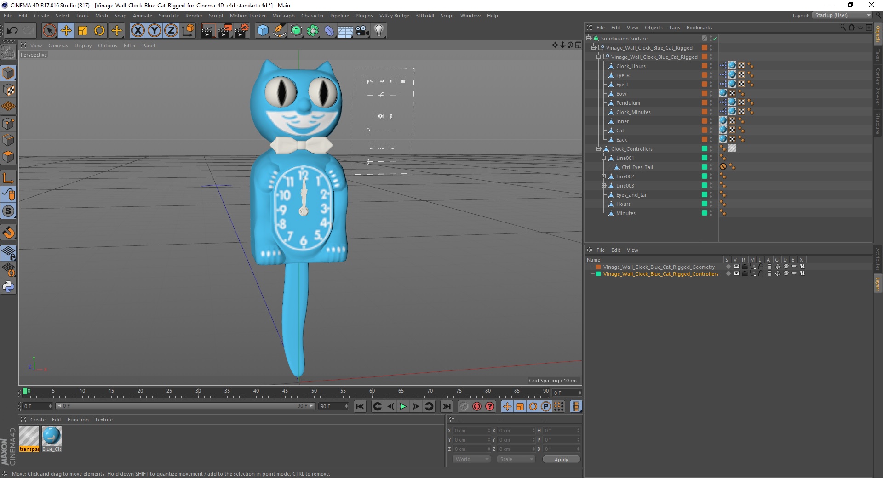This screenshot has width=883, height=478.
Task: Open the viewport Cameras menu
Action: click(x=58, y=46)
